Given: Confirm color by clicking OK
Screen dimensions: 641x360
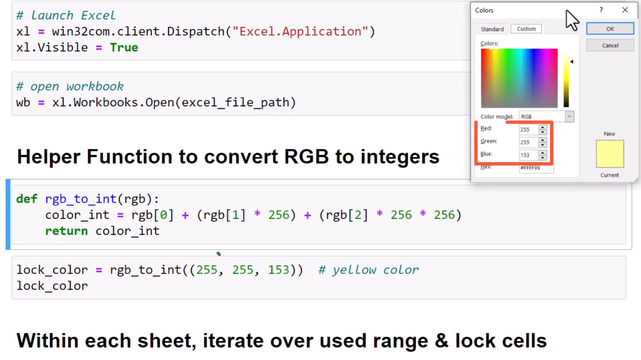Looking at the screenshot, I should click(x=610, y=29).
